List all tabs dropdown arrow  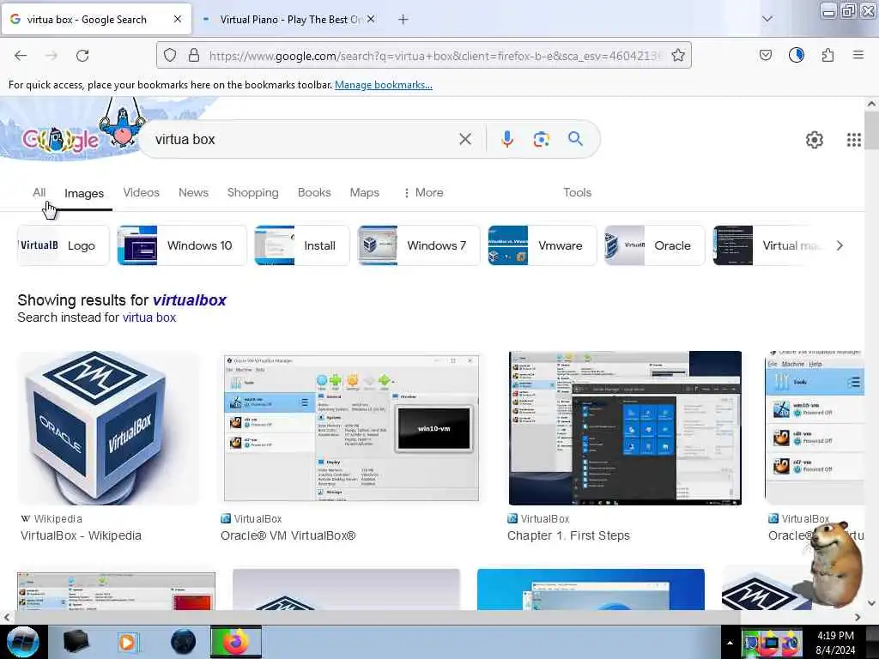[767, 19]
